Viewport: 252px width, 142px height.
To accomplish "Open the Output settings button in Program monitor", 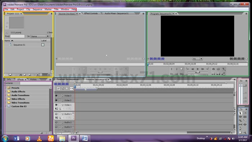I will 224,69.
